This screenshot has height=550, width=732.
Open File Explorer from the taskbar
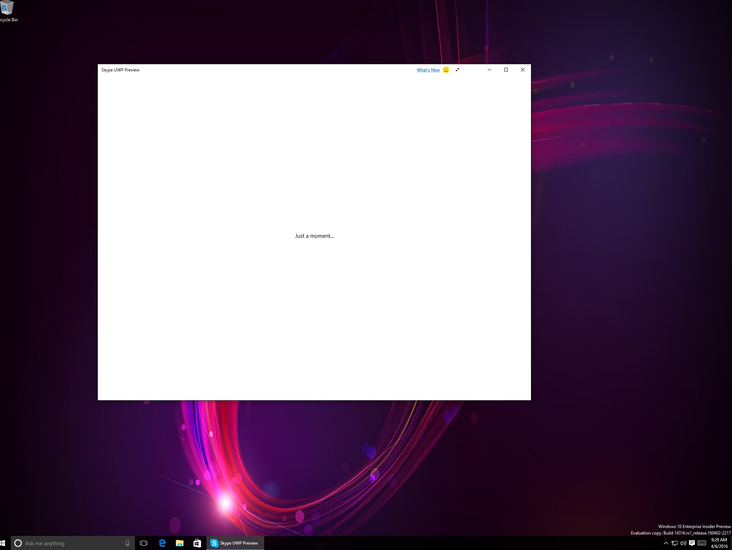tap(179, 543)
